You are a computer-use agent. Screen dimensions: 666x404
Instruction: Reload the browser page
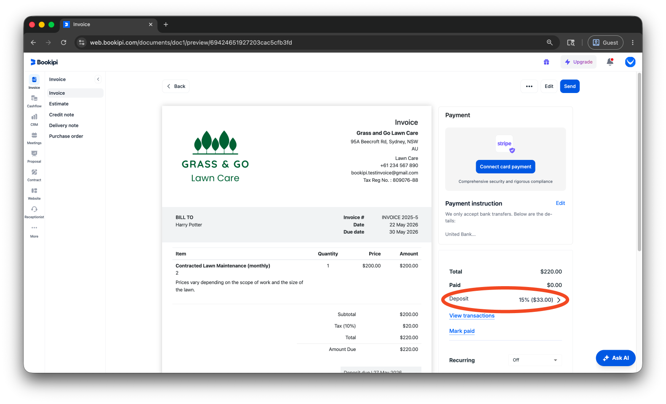tap(64, 43)
